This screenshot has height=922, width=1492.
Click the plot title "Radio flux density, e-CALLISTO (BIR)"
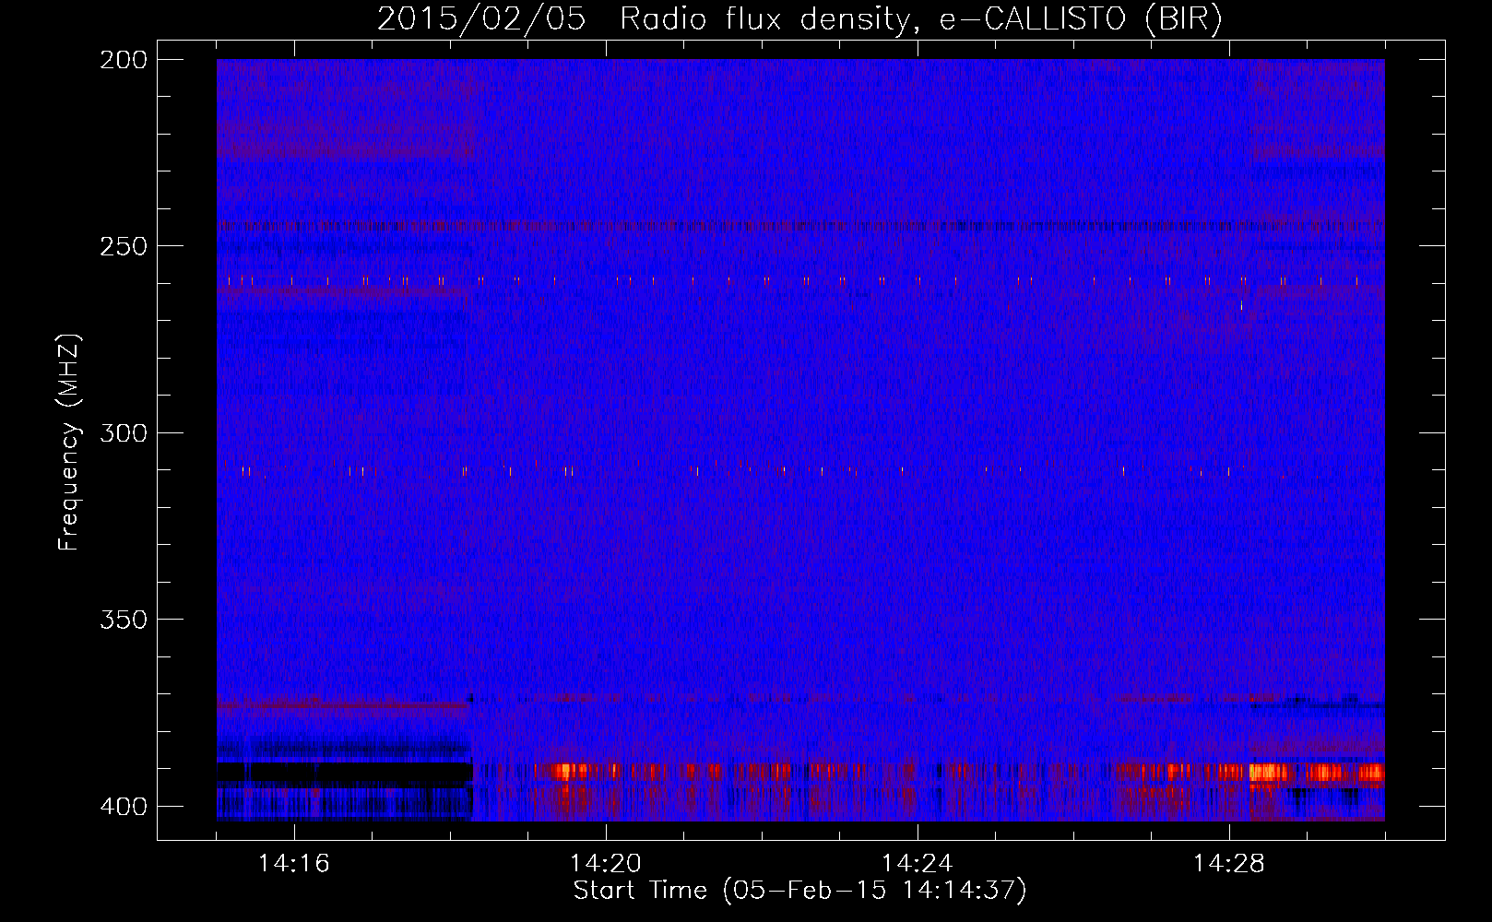pyautogui.click(x=921, y=19)
